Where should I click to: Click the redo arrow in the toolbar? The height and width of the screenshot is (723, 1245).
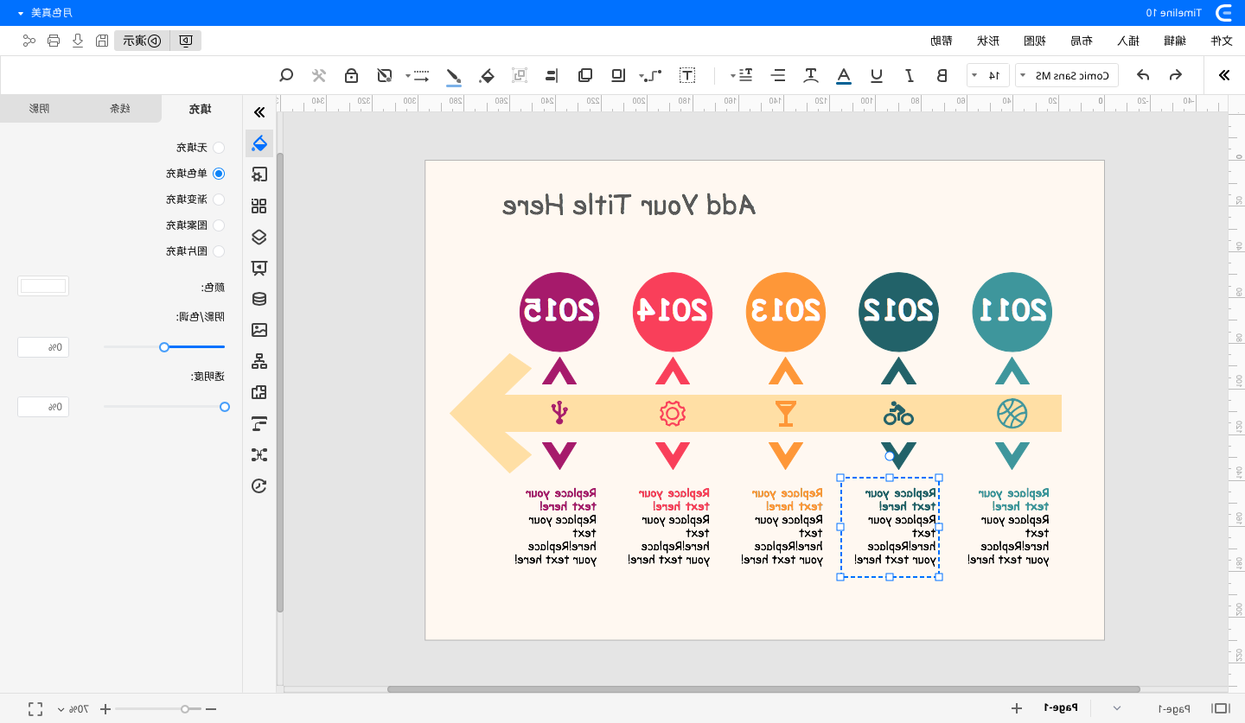pyautogui.click(x=1143, y=75)
